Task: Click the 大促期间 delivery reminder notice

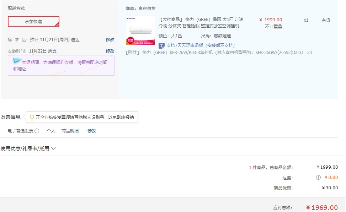Action: pos(61,65)
